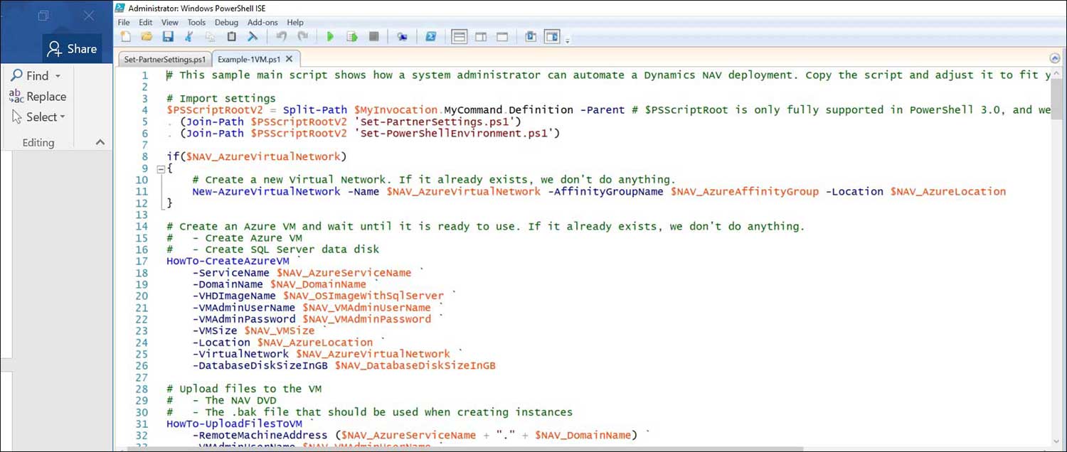Switch to the Set-PartnerSettings.ps1 tab
Screen dimensions: 1067x452
(164, 58)
